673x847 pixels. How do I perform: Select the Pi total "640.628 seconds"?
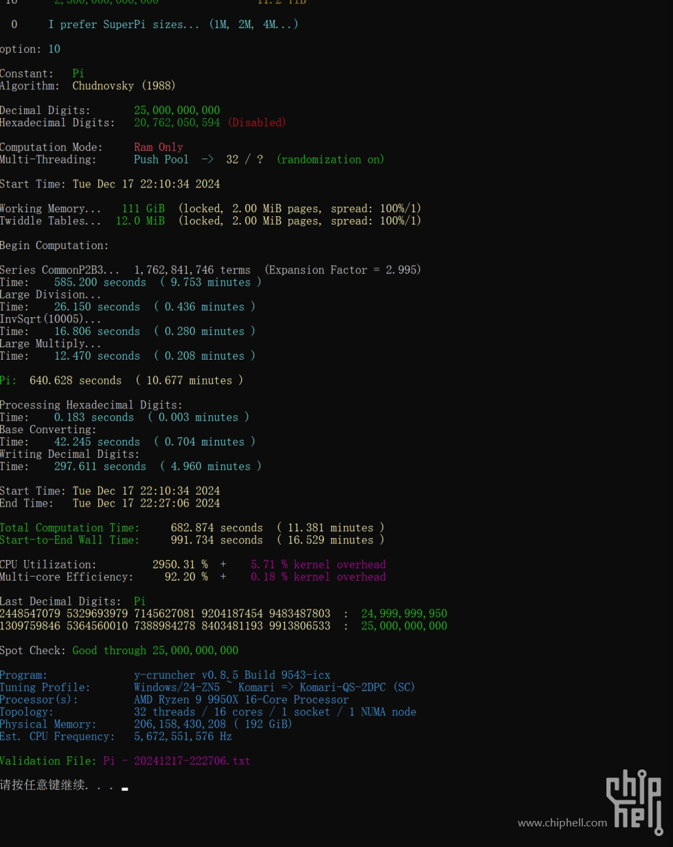(76, 381)
